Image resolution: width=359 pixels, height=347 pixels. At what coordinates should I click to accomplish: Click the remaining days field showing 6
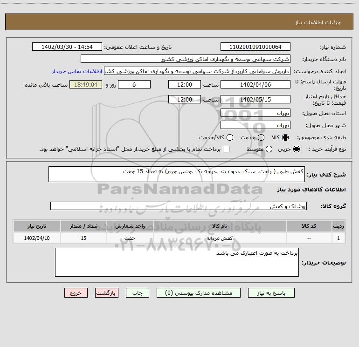134,84
